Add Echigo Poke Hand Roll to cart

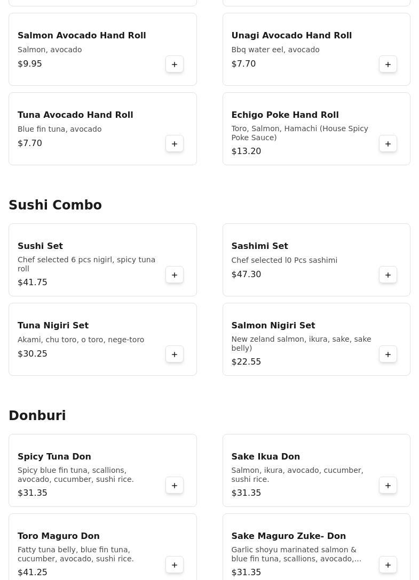[x=388, y=143]
